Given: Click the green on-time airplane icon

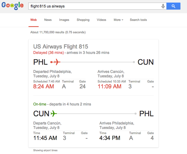Looking at the screenshot, I should (x=54, y=114).
